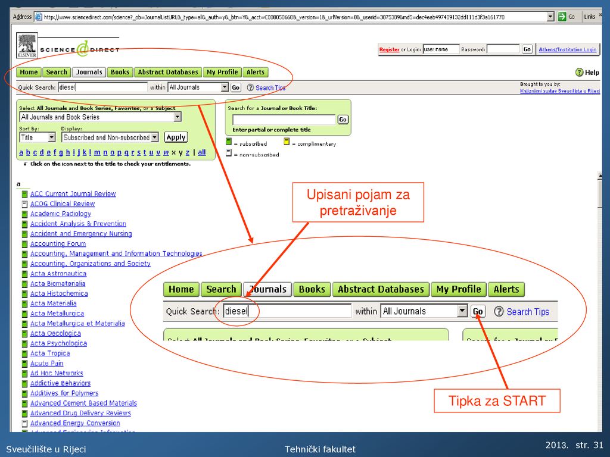Click the Elsevier tree logo
The image size is (610, 457).
27,45
